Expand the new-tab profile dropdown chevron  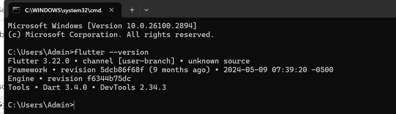(x=146, y=10)
